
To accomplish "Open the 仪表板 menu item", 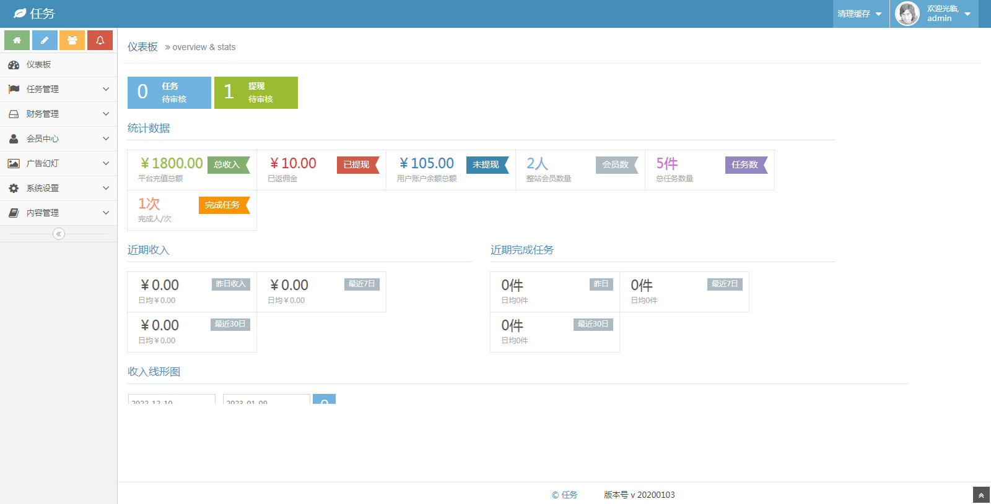I will click(x=58, y=65).
